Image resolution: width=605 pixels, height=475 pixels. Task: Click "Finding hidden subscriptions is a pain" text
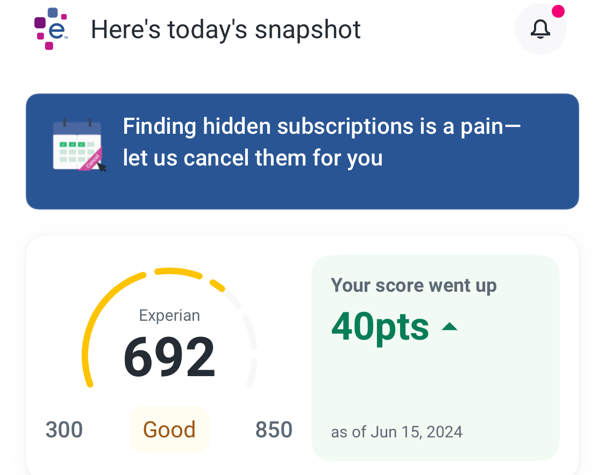point(322,127)
